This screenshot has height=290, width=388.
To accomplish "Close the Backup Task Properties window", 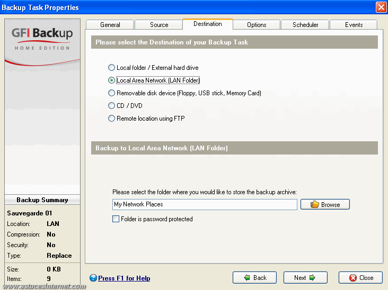I will point(381,7).
